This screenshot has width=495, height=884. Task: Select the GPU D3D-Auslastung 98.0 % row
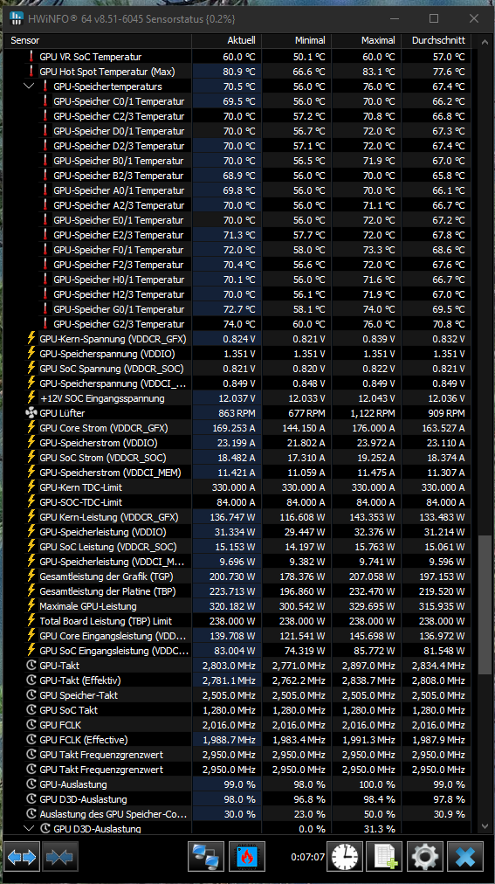tap(237, 799)
